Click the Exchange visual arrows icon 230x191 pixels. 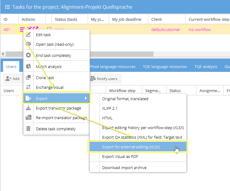[x=28, y=87]
